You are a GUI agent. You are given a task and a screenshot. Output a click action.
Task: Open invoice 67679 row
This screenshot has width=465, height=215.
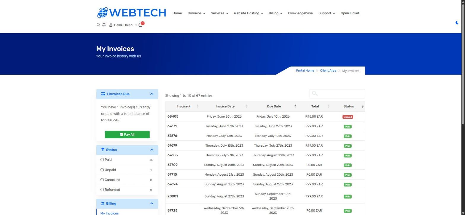coord(265,145)
